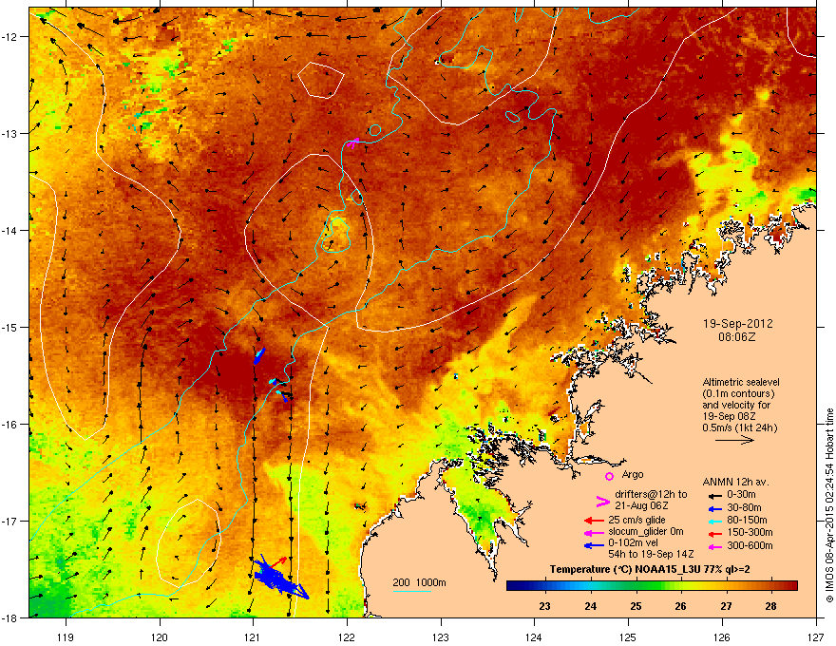
Task: Click the '(0.1m contours)' text
Action: (x=738, y=394)
